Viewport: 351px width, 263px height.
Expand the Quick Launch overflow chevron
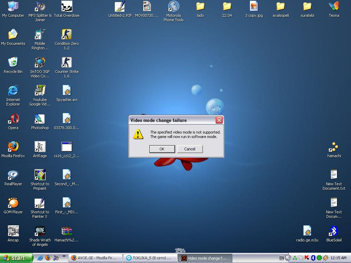(x=64, y=256)
